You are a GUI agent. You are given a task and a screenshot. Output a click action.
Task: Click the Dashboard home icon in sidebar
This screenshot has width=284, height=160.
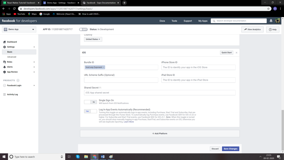[x=5, y=42]
